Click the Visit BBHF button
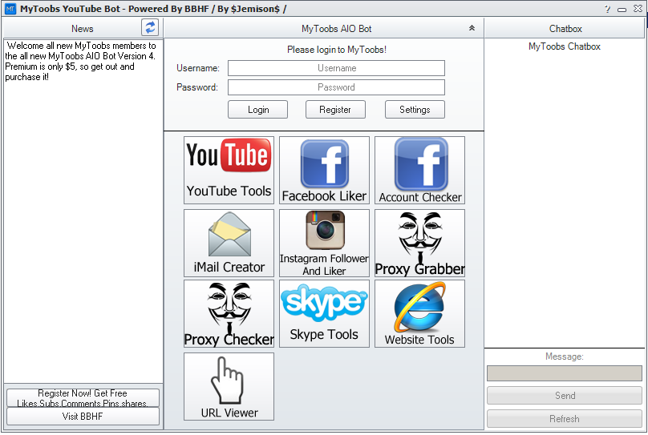 point(83,416)
